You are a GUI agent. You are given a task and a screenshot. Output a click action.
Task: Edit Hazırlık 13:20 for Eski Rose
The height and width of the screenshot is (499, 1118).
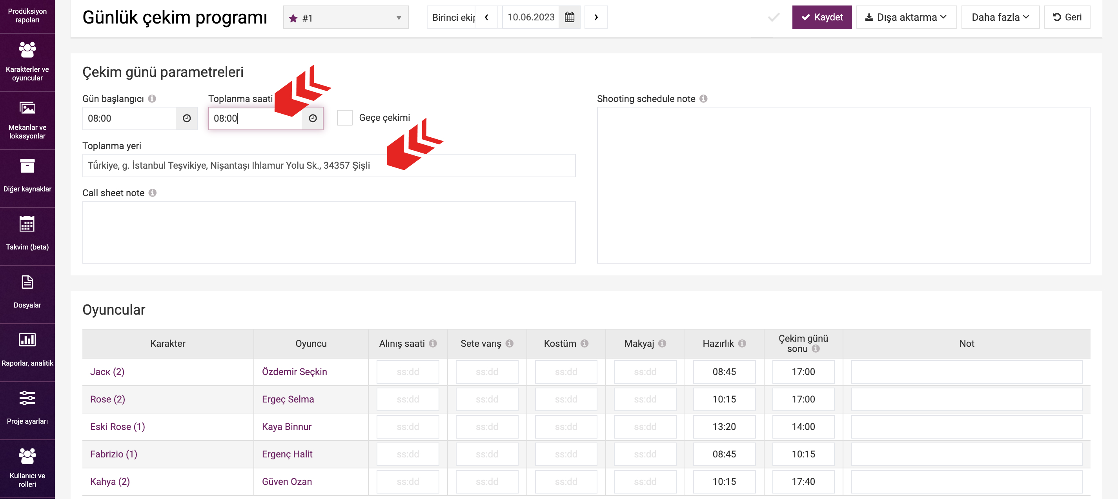pos(724,426)
